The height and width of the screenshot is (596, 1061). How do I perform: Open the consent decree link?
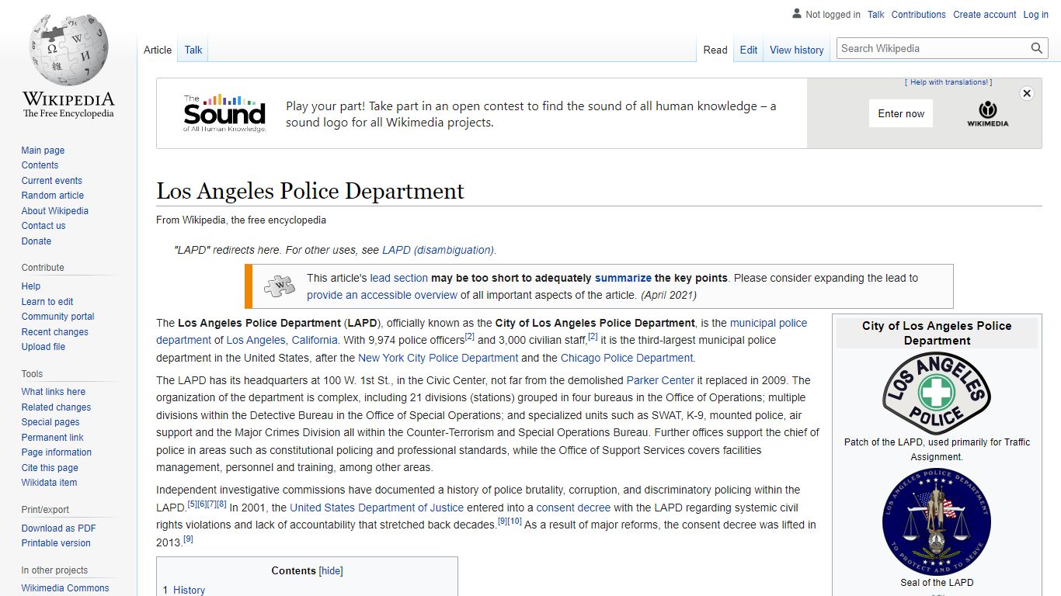click(x=573, y=508)
